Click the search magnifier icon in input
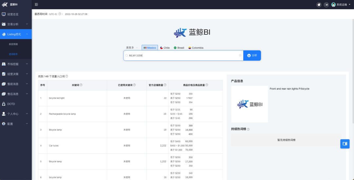 coord(127,55)
